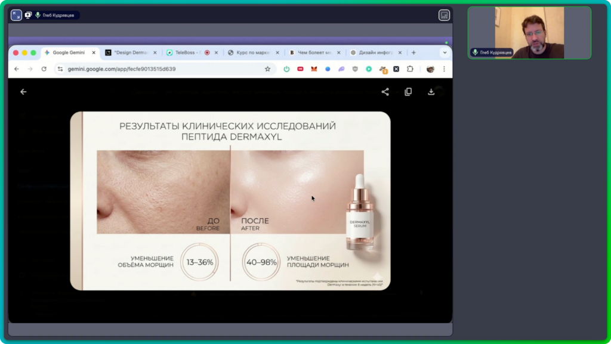
Task: Open the green play-circle extension
Action: (369, 69)
